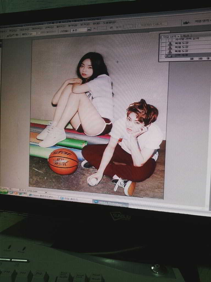Image resolution: width=211 pixels, height=282 pixels.
Task: Click the orange quick launch icon in taskbar
Action: pos(16,193)
